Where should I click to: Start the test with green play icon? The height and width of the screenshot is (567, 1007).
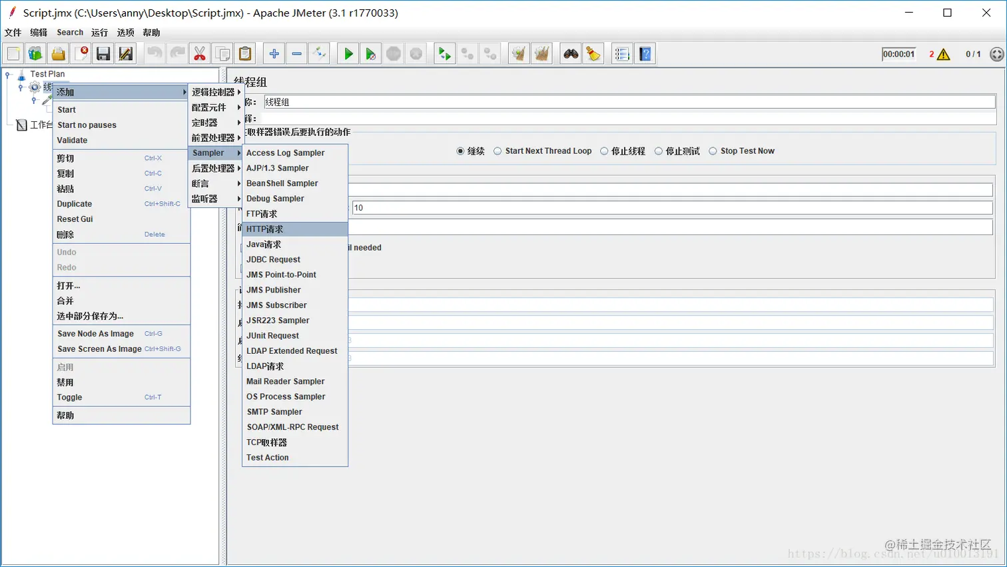(348, 54)
